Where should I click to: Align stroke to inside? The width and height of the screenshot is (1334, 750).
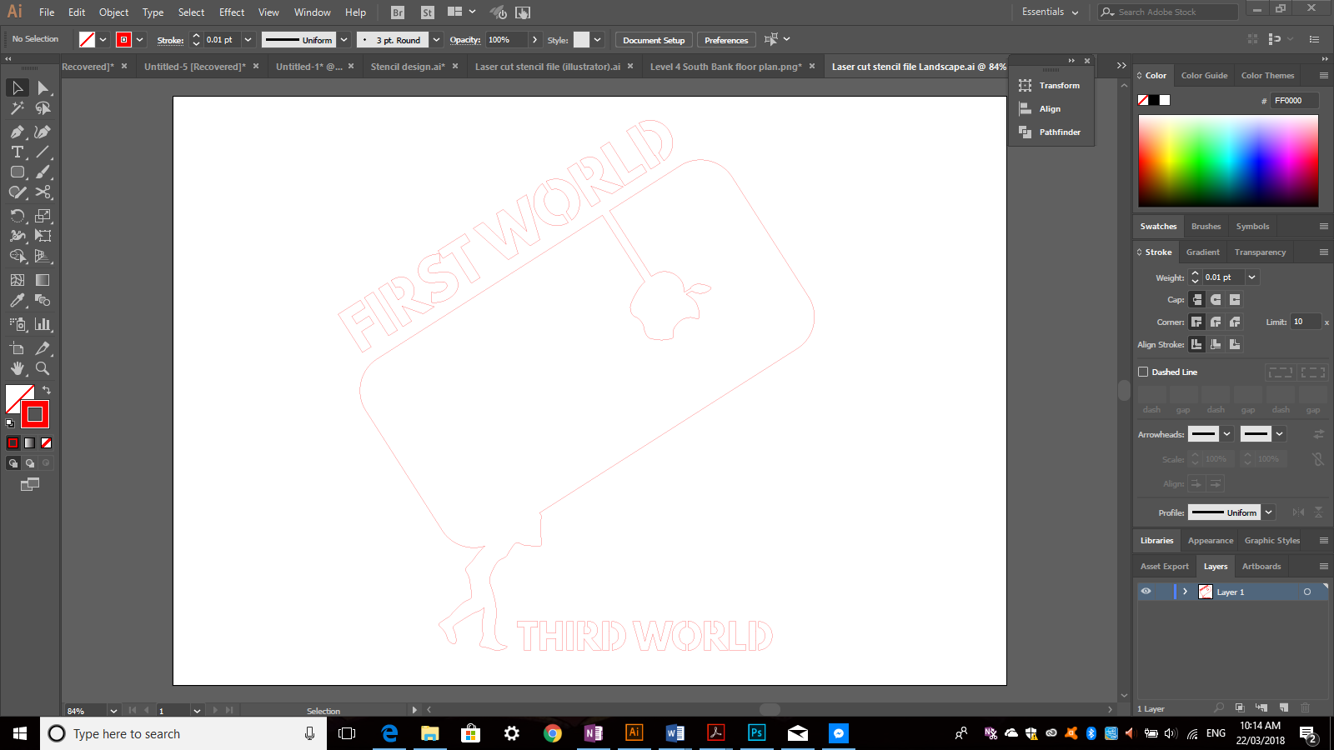click(x=1216, y=344)
